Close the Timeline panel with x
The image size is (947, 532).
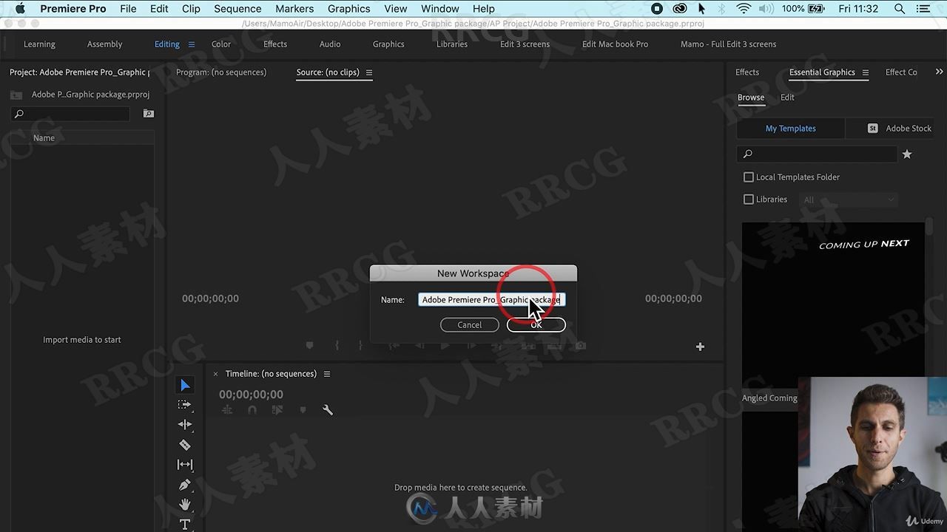click(x=215, y=374)
